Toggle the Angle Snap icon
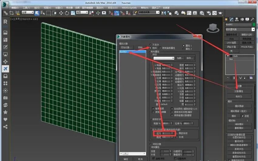The width and height of the screenshot is (258, 161). (x=117, y=13)
